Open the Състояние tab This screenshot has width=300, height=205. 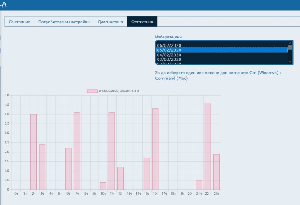pos(19,22)
